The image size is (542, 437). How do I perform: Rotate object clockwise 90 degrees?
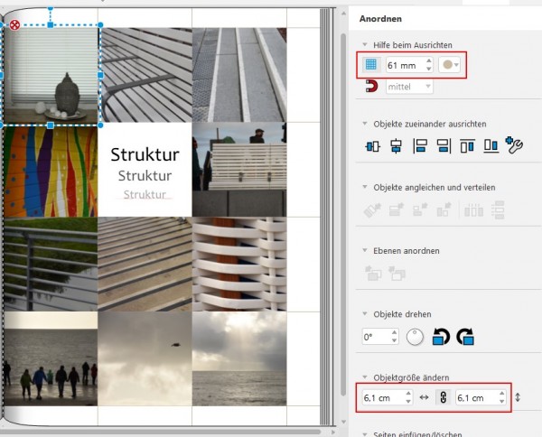coord(465,337)
